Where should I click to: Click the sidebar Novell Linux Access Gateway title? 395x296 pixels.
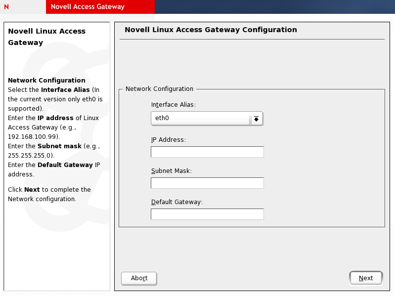[47, 37]
